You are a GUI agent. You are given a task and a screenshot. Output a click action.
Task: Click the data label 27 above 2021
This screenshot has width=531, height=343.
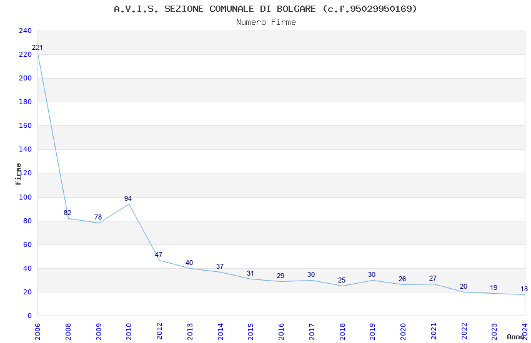[x=433, y=279]
